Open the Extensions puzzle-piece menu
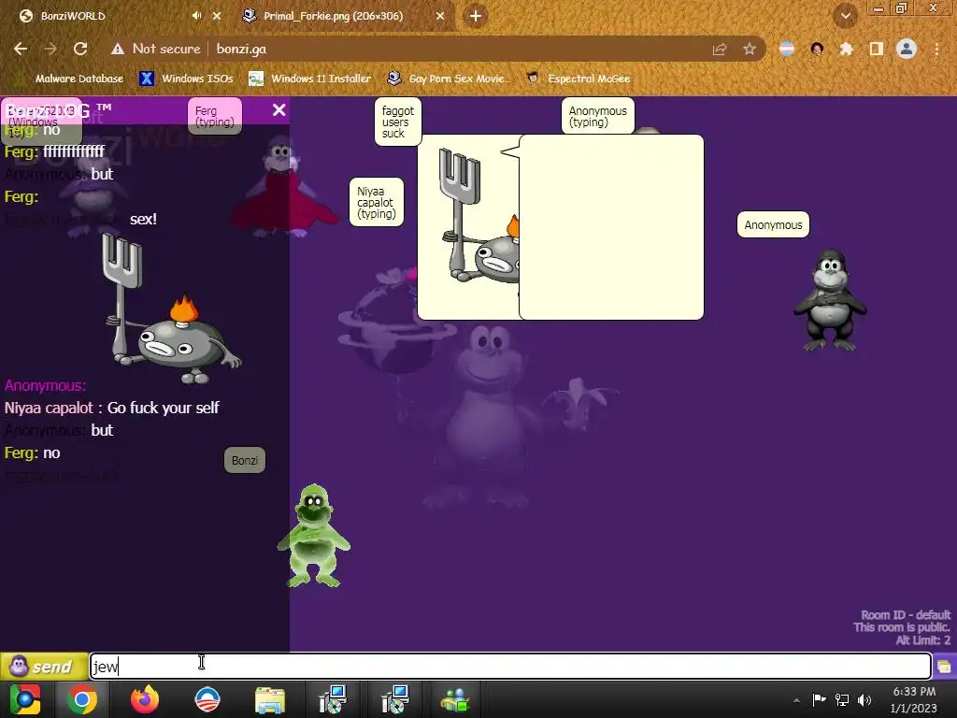 [847, 49]
